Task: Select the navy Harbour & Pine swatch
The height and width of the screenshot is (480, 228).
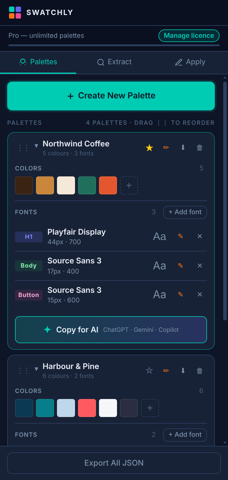Action: (x=24, y=408)
